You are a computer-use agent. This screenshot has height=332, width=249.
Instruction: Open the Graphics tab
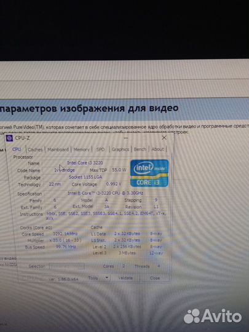121,149
